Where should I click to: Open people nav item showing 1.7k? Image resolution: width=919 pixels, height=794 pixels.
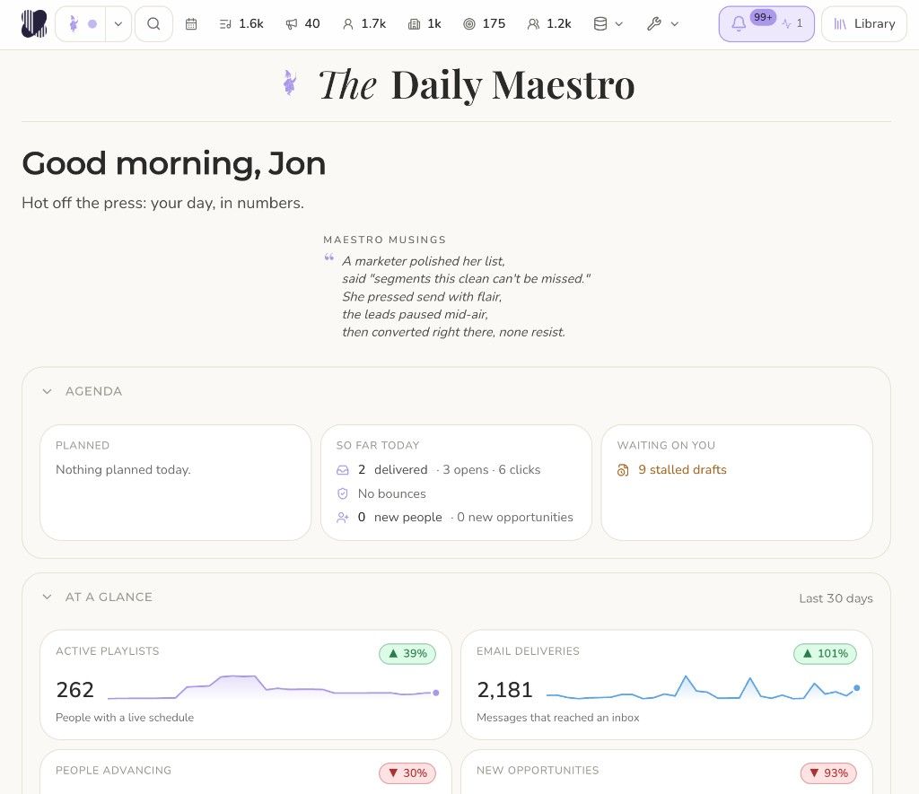coord(364,24)
